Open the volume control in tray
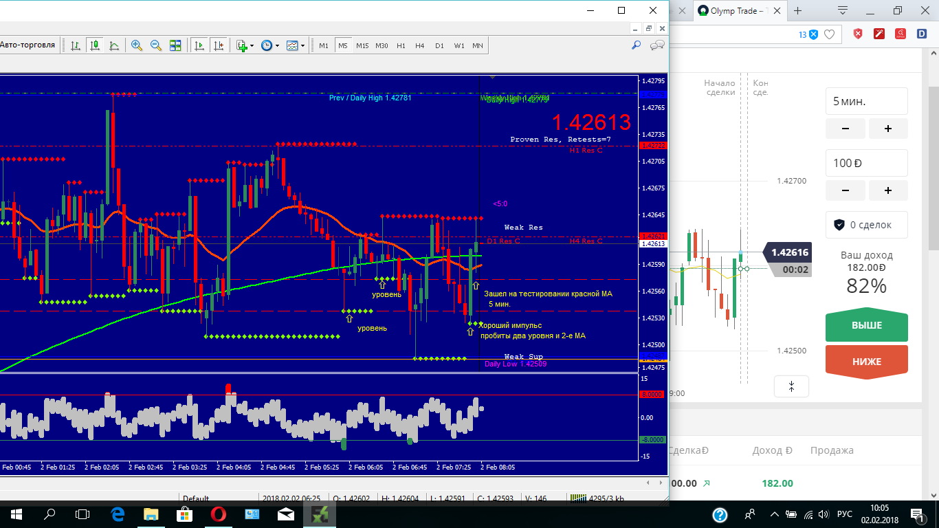Image resolution: width=939 pixels, height=528 pixels. (x=824, y=514)
